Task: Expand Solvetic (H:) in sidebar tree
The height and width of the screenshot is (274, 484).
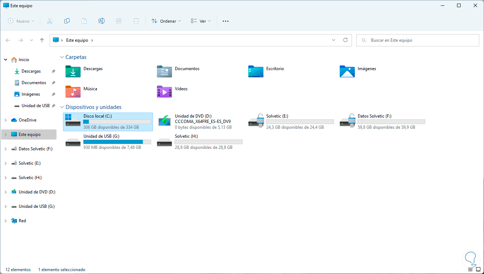Action: [5, 178]
